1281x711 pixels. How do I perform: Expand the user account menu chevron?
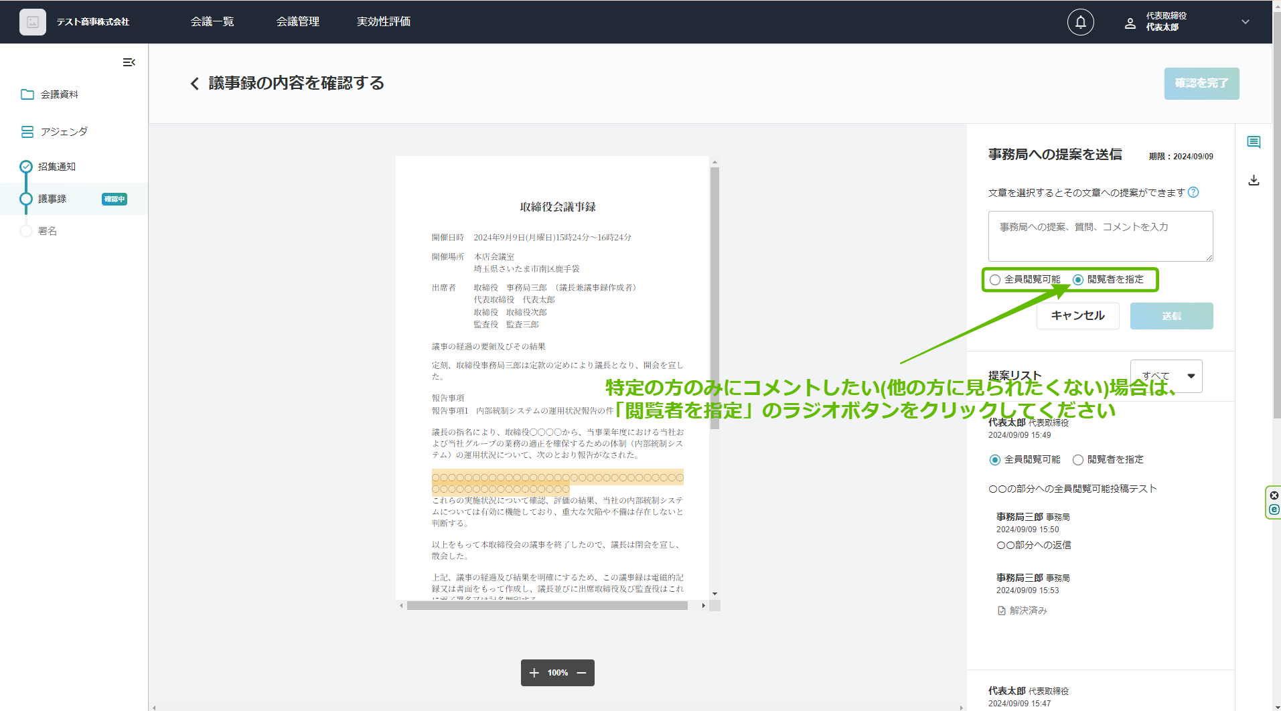point(1245,22)
